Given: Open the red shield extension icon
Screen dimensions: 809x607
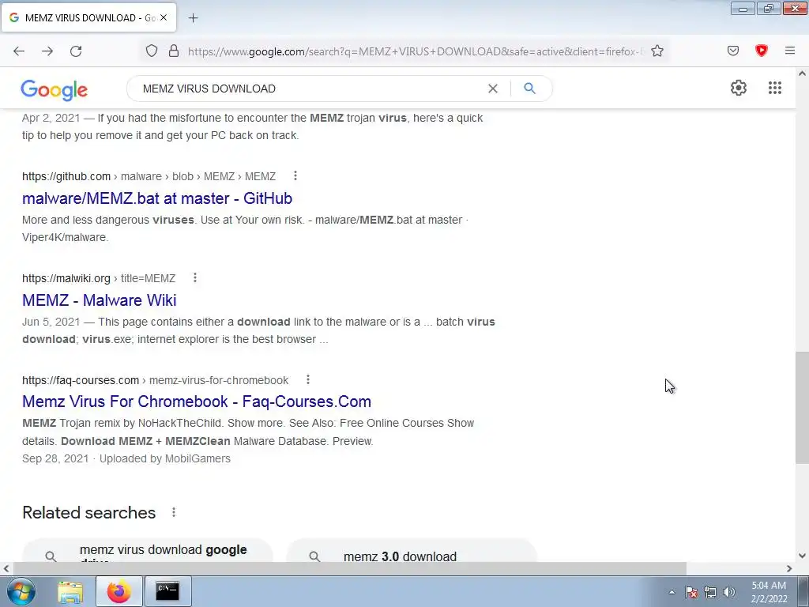Looking at the screenshot, I should [762, 51].
